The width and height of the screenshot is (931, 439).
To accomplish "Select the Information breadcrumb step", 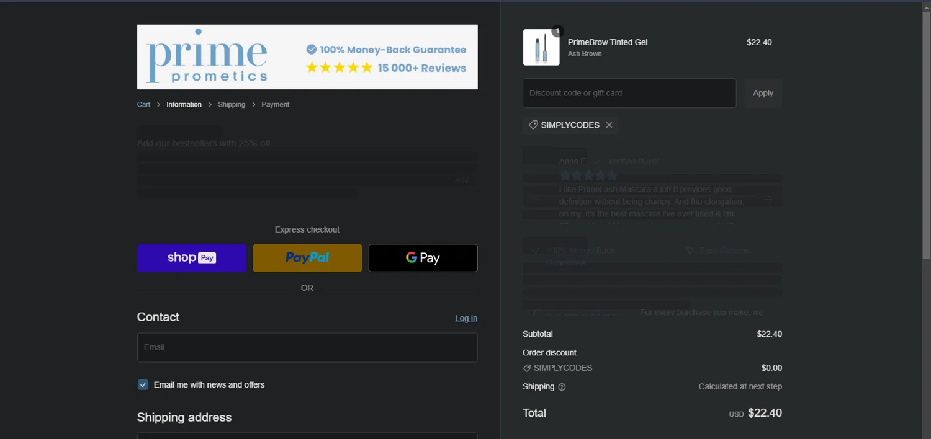I will point(184,104).
